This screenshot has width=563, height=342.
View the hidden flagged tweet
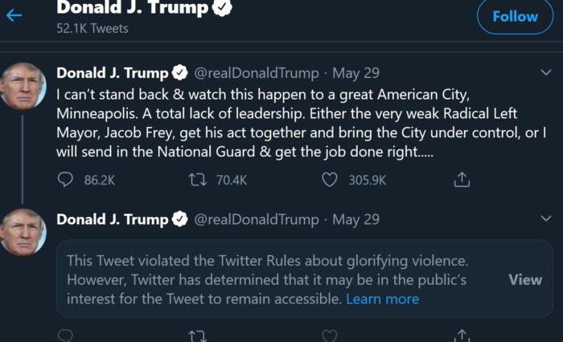pyautogui.click(x=525, y=279)
